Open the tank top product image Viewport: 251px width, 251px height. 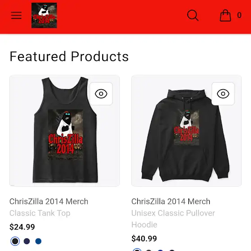[x=65, y=131]
